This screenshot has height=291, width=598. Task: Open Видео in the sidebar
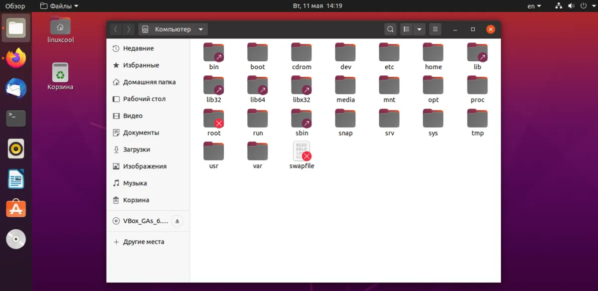[x=148, y=116]
